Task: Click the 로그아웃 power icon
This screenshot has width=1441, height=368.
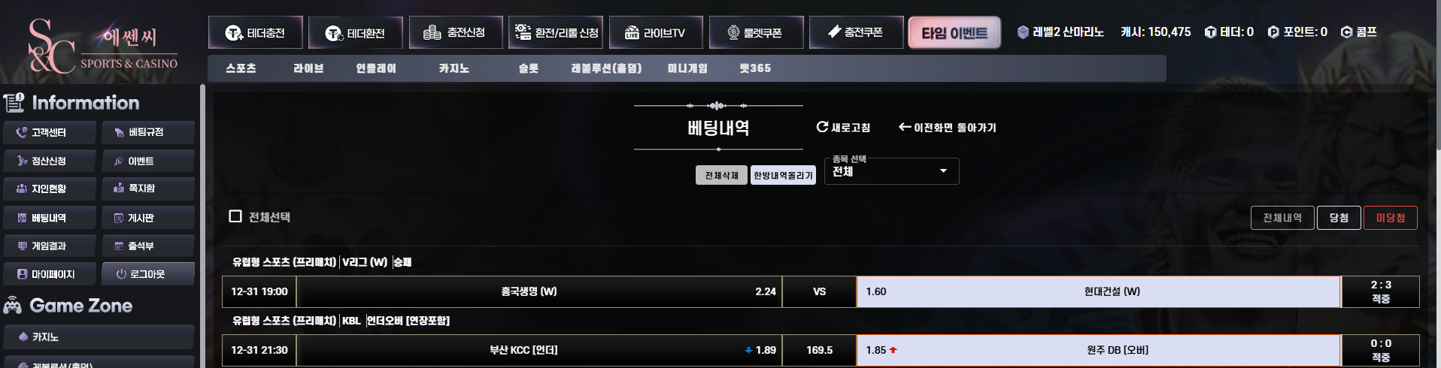Action: 121,274
